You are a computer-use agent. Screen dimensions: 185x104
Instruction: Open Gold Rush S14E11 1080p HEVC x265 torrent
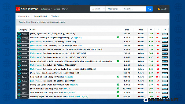(51, 77)
